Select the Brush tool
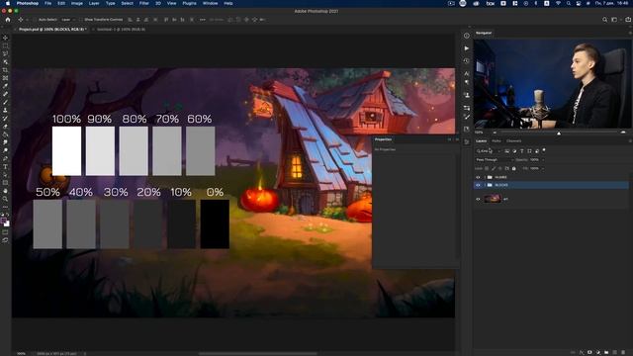This screenshot has height=356, width=633. (5, 102)
